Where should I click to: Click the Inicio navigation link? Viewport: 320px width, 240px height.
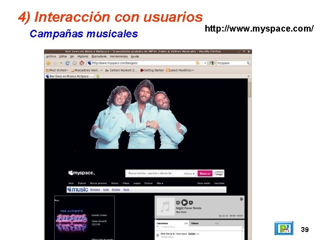pos(71,183)
